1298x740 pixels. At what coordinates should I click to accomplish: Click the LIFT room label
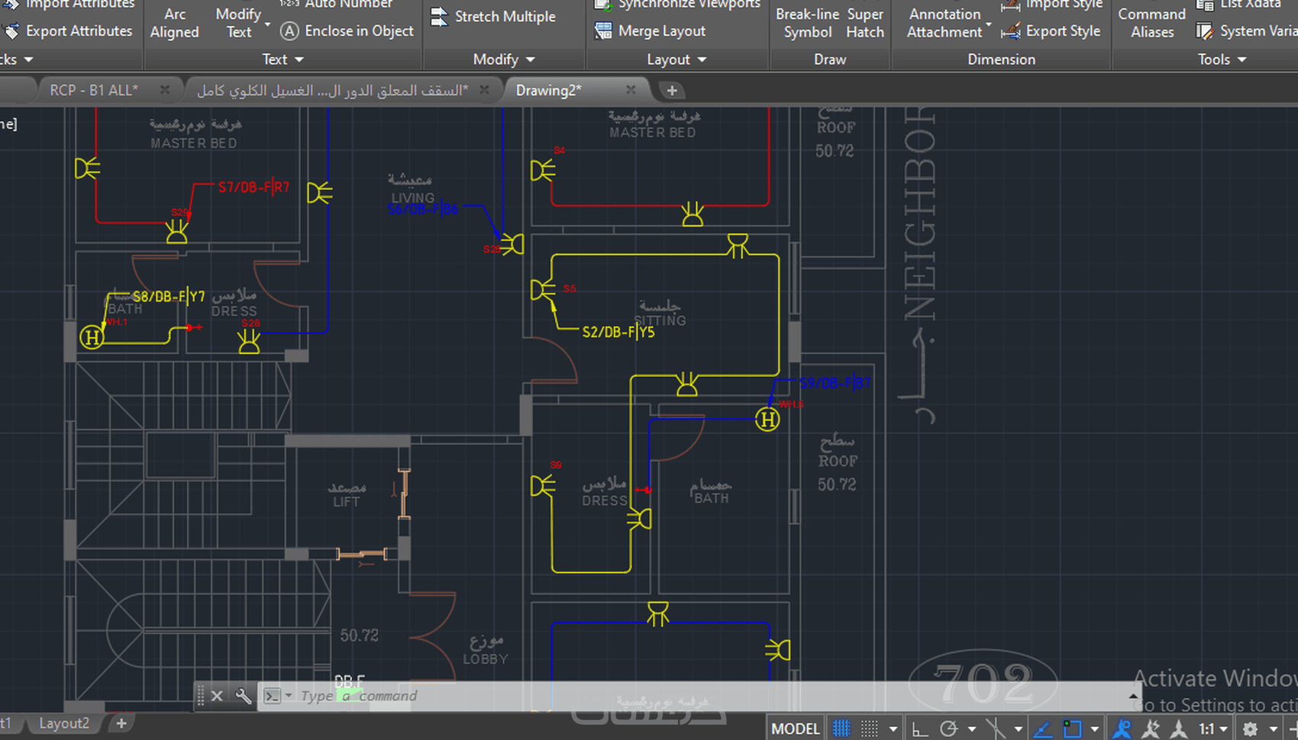click(x=346, y=502)
